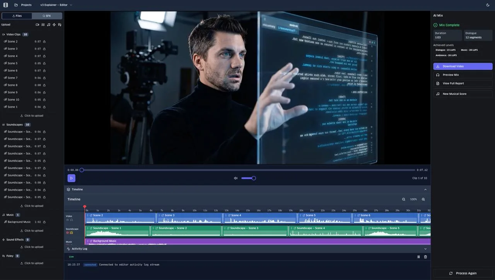Collapse the Activity Log panel chevron
This screenshot has width=495, height=280.
tap(425, 249)
